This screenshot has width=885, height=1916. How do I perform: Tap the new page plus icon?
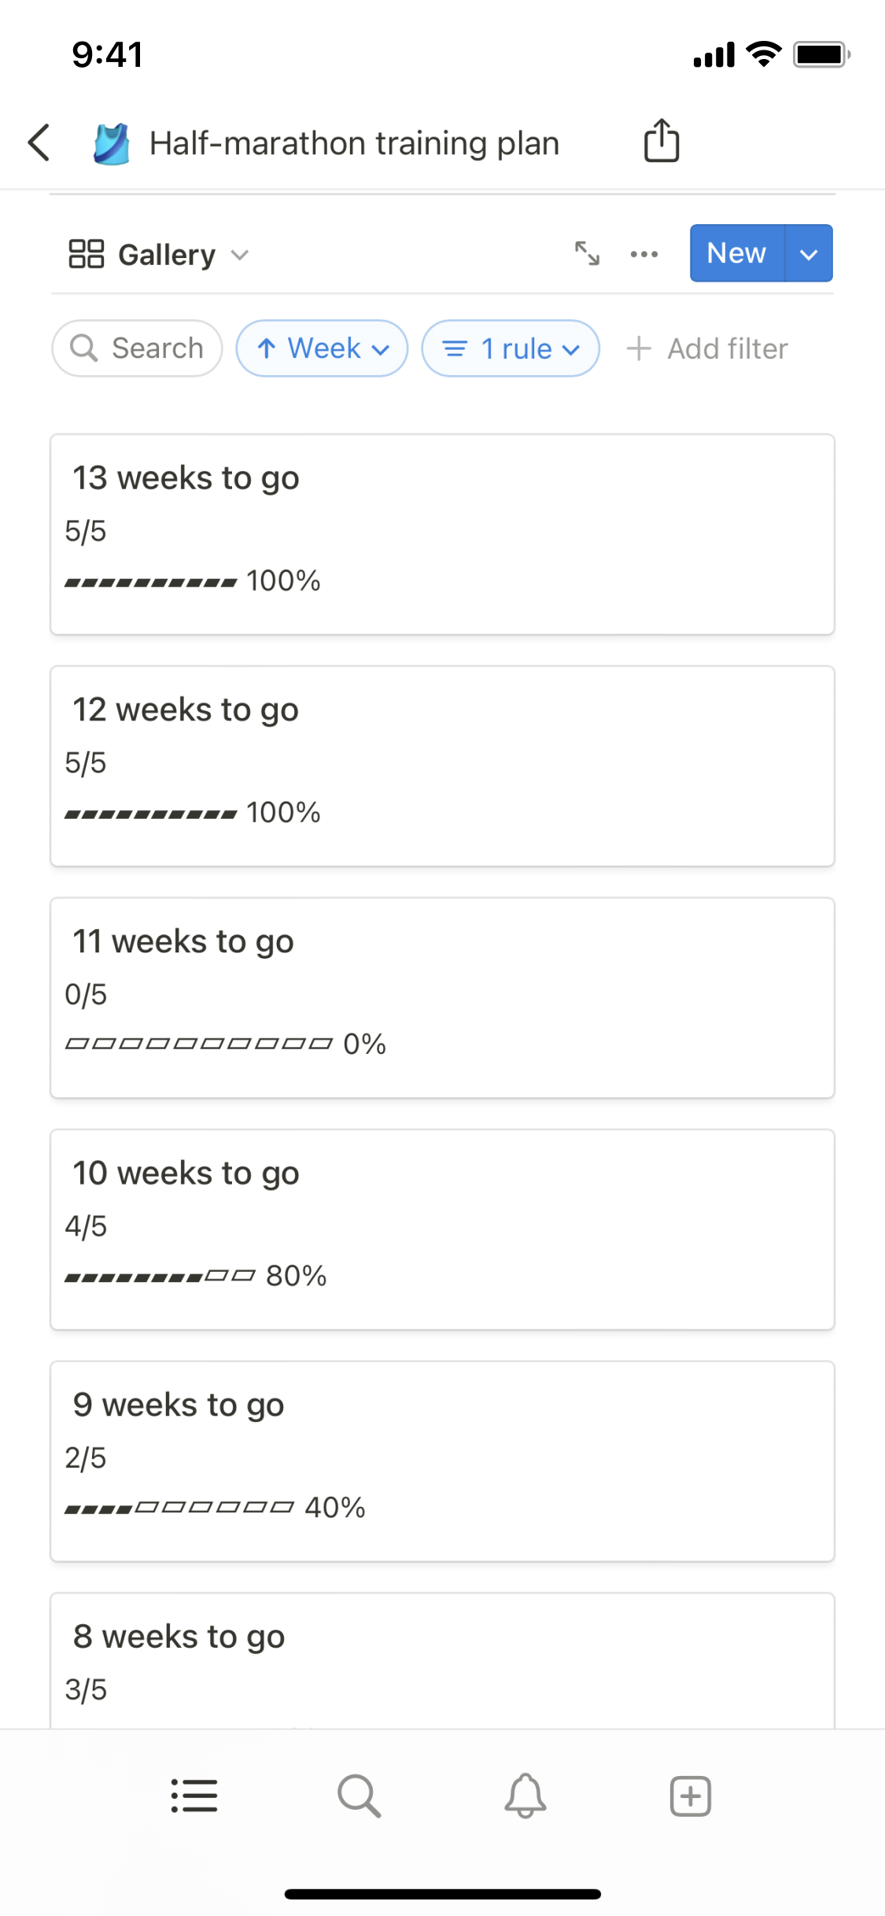tap(690, 1796)
